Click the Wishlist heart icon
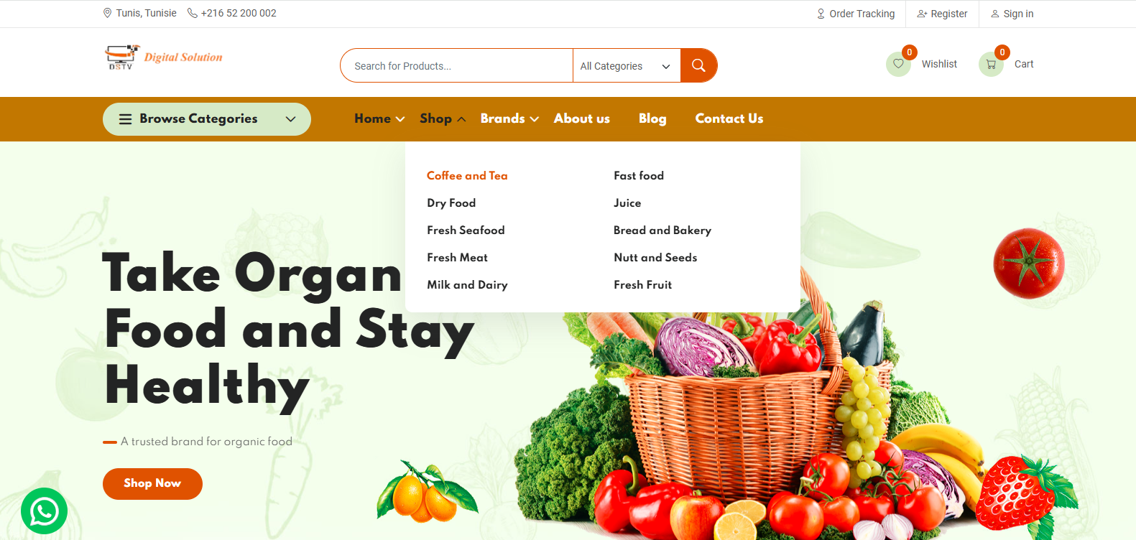 click(x=898, y=64)
